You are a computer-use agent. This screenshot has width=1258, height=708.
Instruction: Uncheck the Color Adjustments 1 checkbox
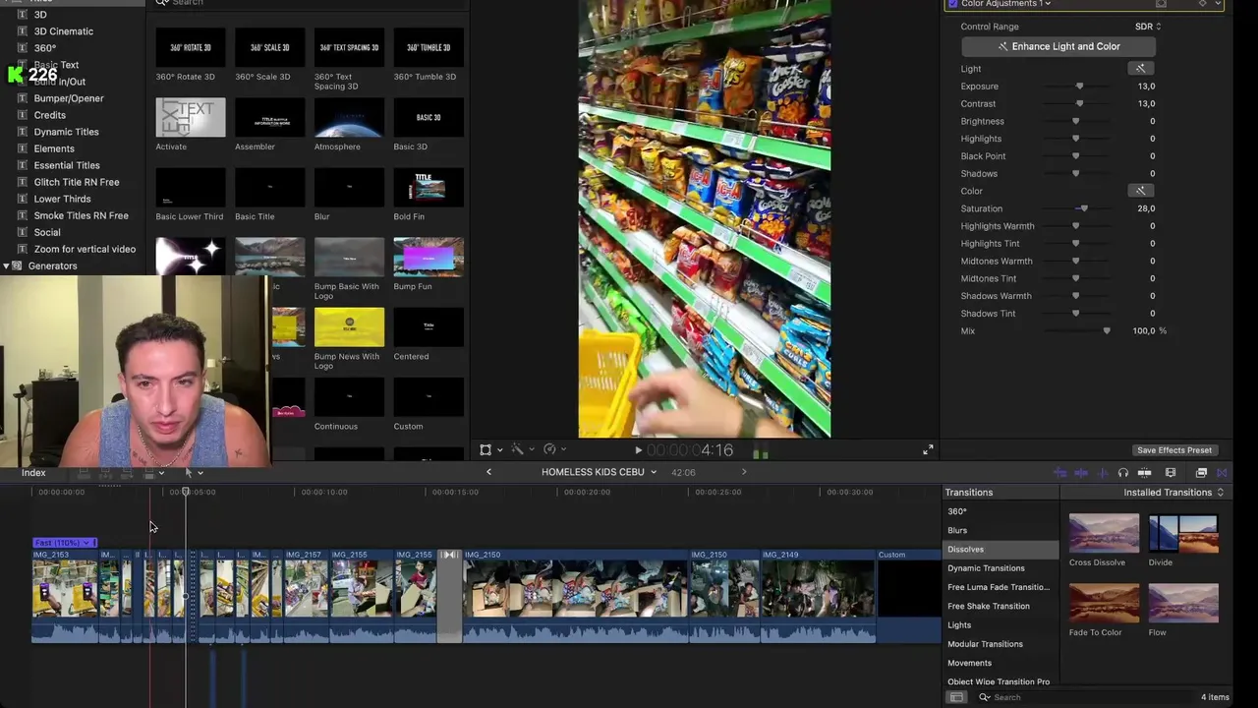point(953,4)
